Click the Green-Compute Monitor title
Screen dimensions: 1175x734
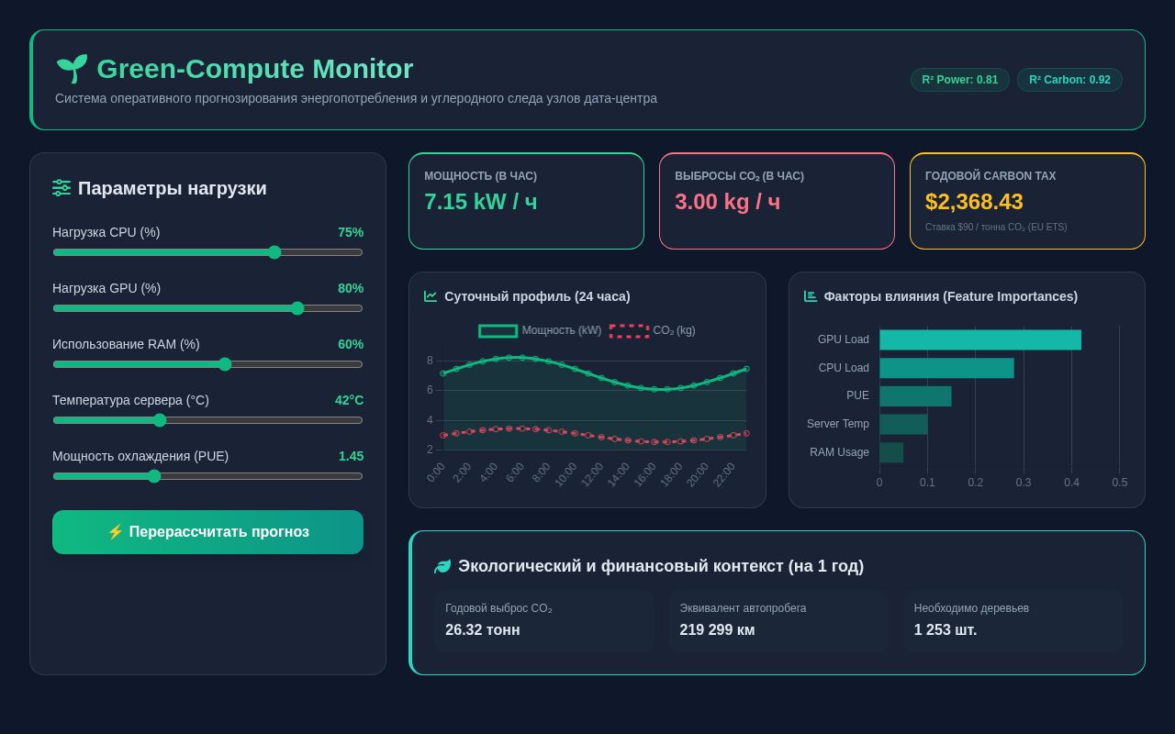coord(255,69)
